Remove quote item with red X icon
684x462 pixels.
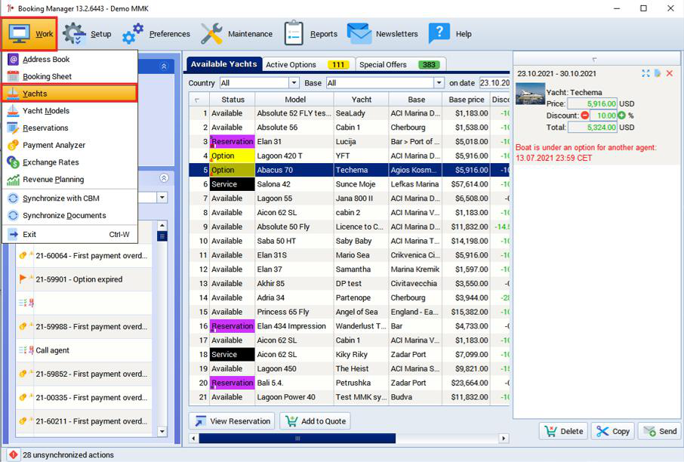670,73
